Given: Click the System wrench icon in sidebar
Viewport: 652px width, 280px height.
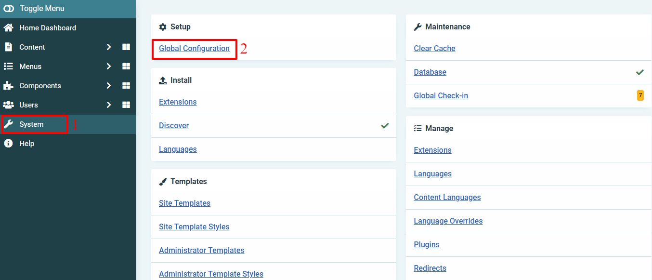Looking at the screenshot, I should (9, 124).
